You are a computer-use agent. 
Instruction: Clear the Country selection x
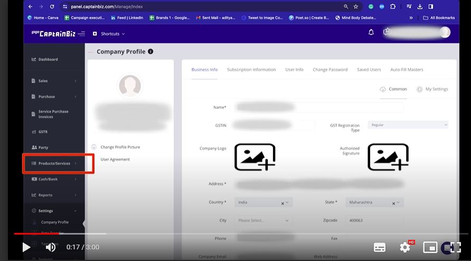click(282, 203)
